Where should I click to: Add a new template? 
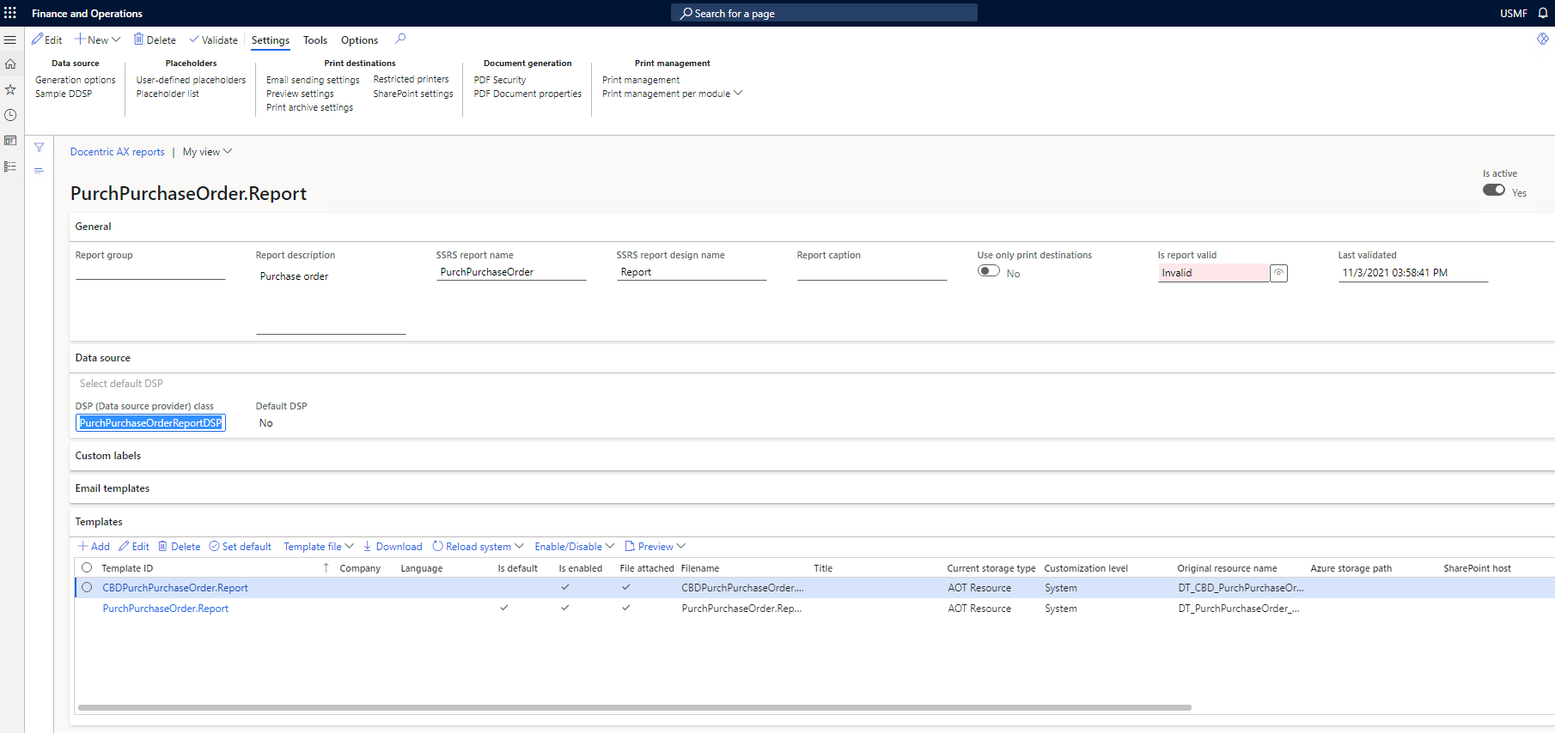pos(94,547)
